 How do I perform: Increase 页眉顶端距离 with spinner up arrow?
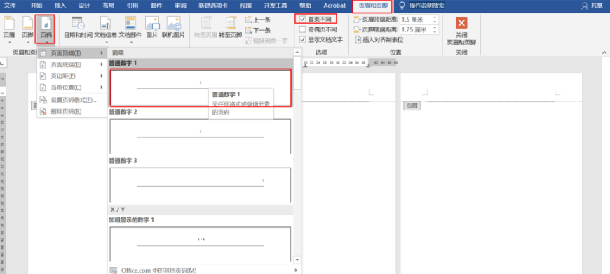pyautogui.click(x=435, y=17)
